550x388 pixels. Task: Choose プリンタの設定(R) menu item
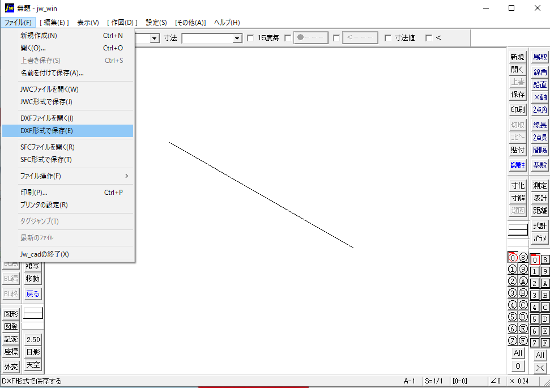coord(68,205)
